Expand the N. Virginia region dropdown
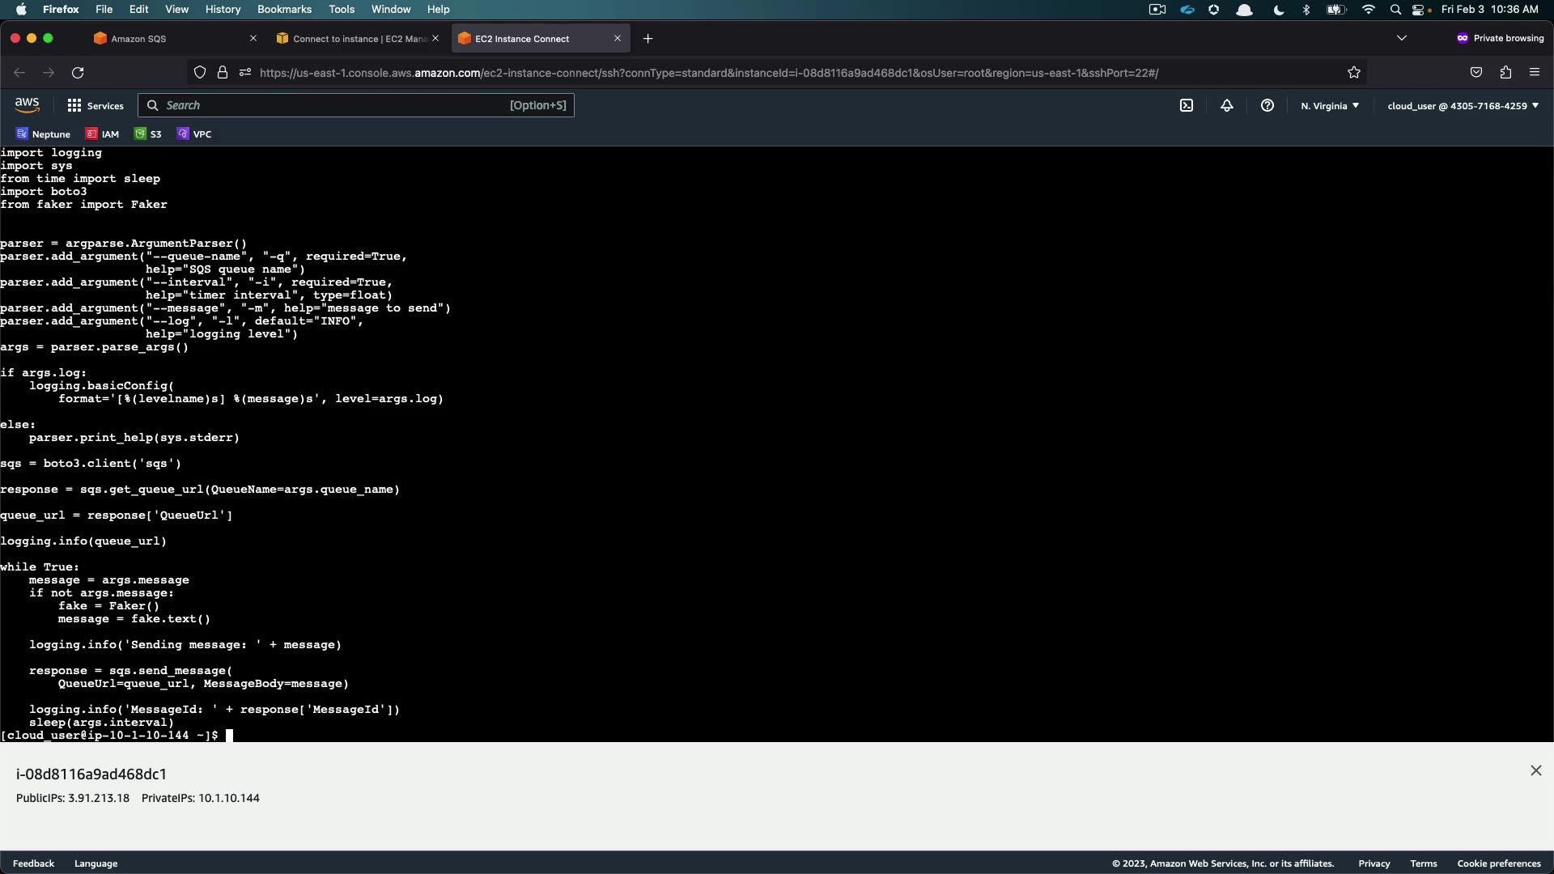 pyautogui.click(x=1330, y=106)
